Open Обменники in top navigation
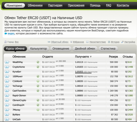 (35, 5)
